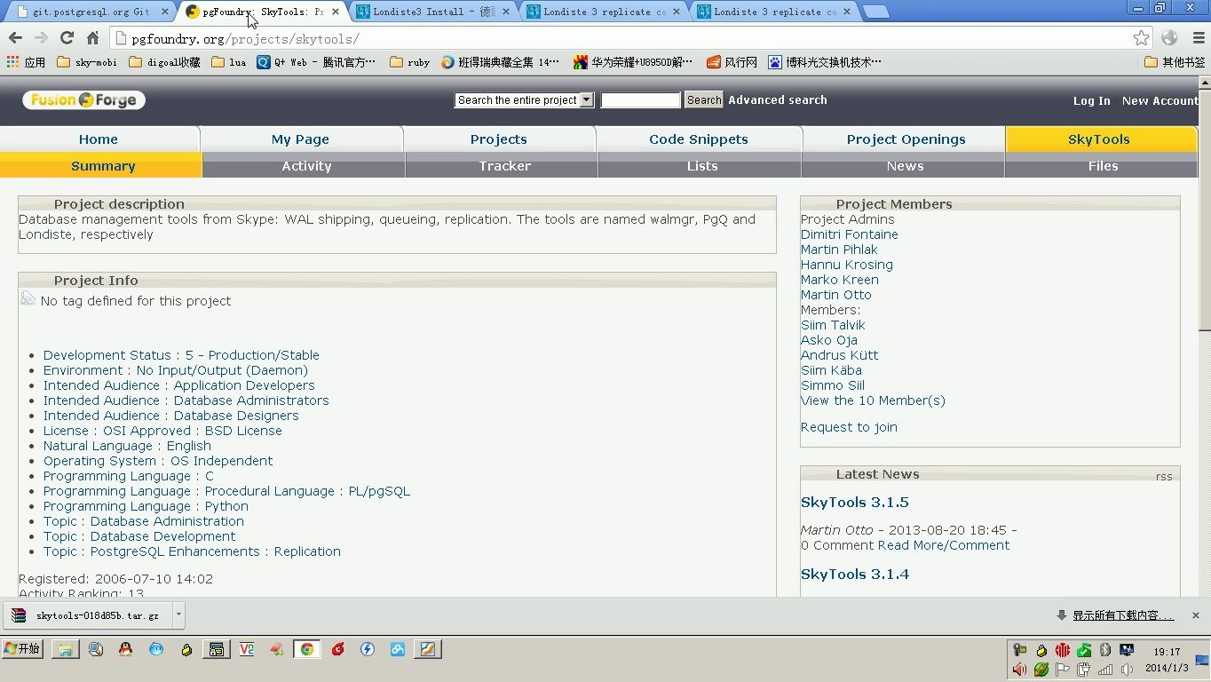This screenshot has width=1211, height=682.
Task: Go to the Home tab
Action: pos(99,139)
